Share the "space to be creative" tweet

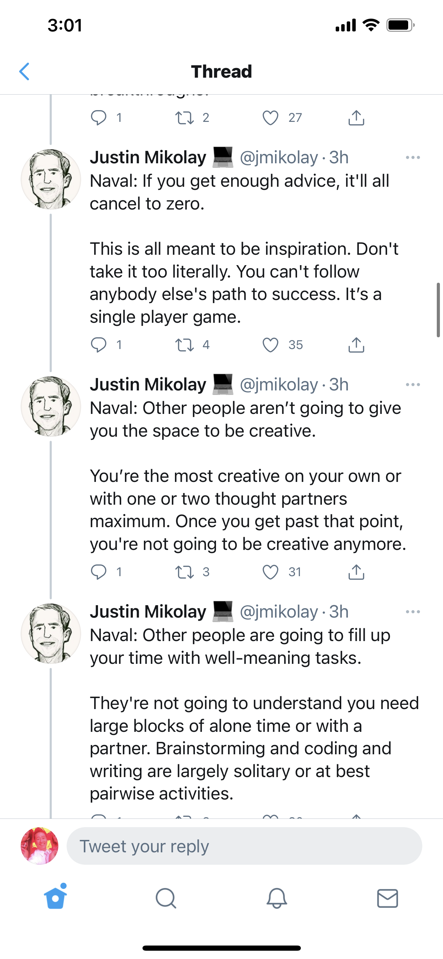(356, 572)
